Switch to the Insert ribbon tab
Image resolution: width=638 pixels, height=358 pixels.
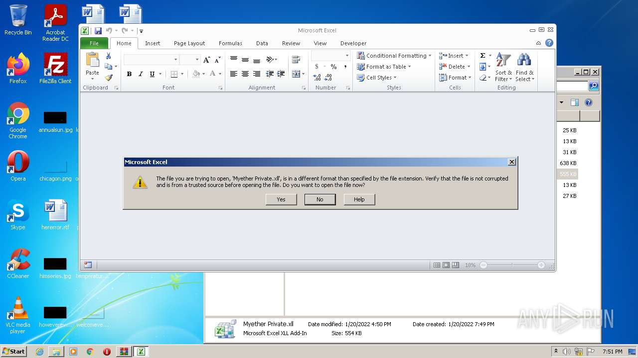click(153, 43)
